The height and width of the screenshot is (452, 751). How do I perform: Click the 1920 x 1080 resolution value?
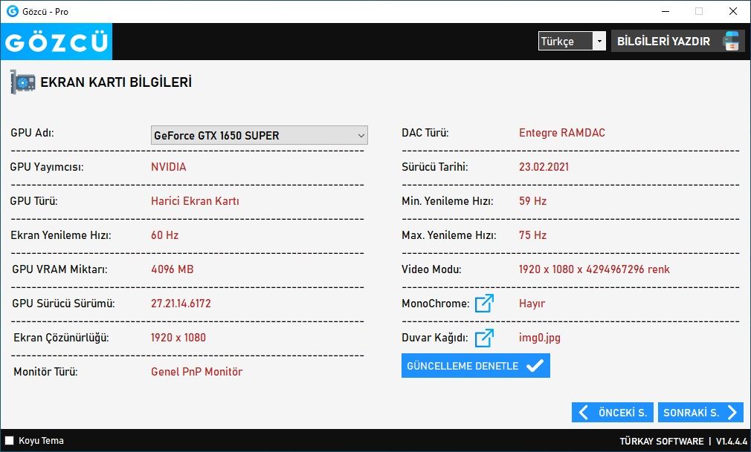tap(178, 338)
